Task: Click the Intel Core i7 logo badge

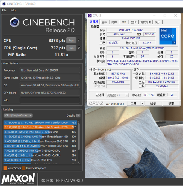Action: point(167,36)
